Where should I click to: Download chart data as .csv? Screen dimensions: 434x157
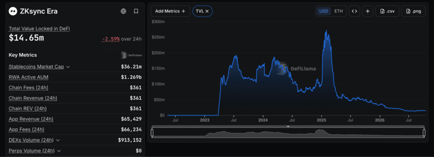click(x=387, y=11)
